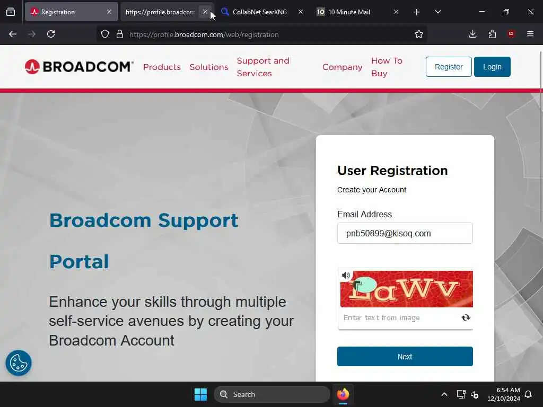The width and height of the screenshot is (543, 407).
Task: Reload the current page
Action: 51,34
